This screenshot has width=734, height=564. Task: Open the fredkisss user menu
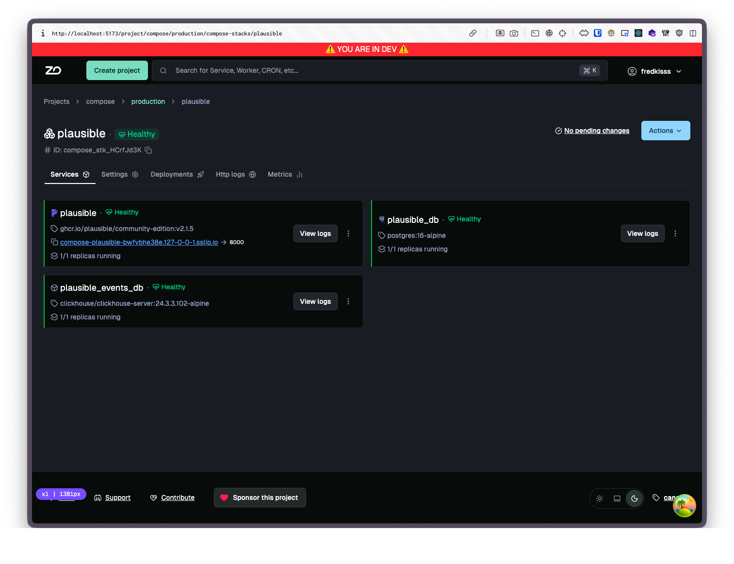[654, 71]
